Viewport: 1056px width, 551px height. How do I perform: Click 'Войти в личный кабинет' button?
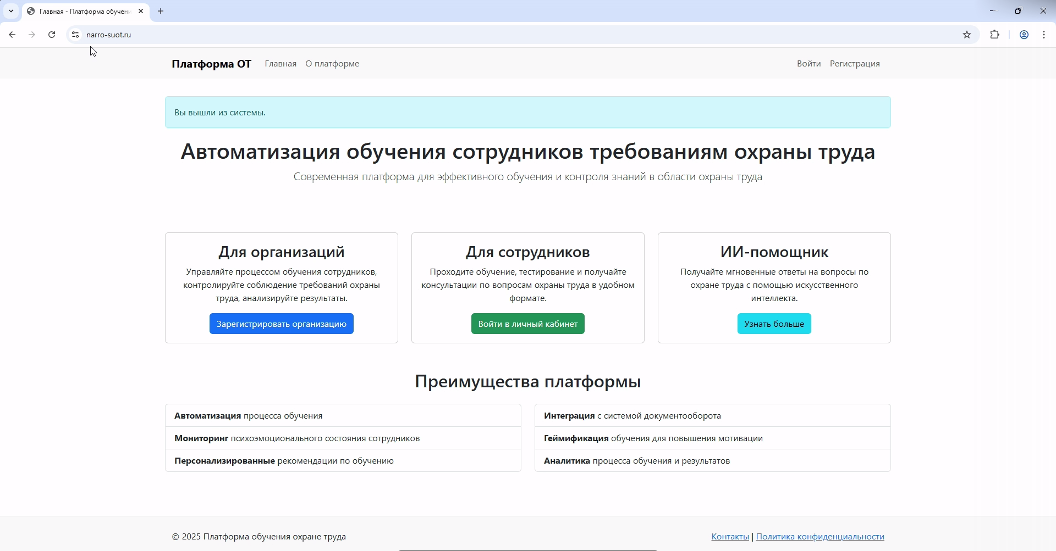coord(527,324)
